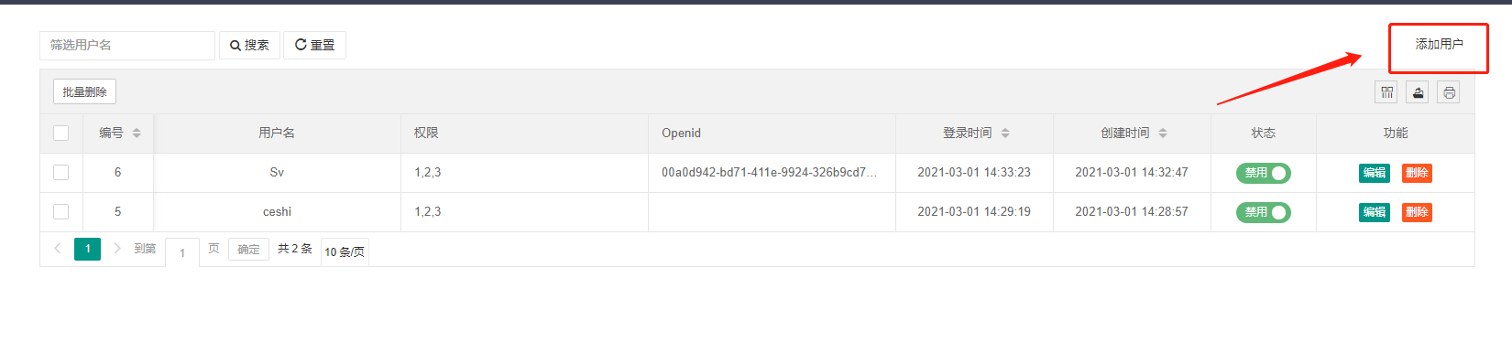The width and height of the screenshot is (1512, 342).
Task: Click the 搜索 search button
Action: (249, 46)
